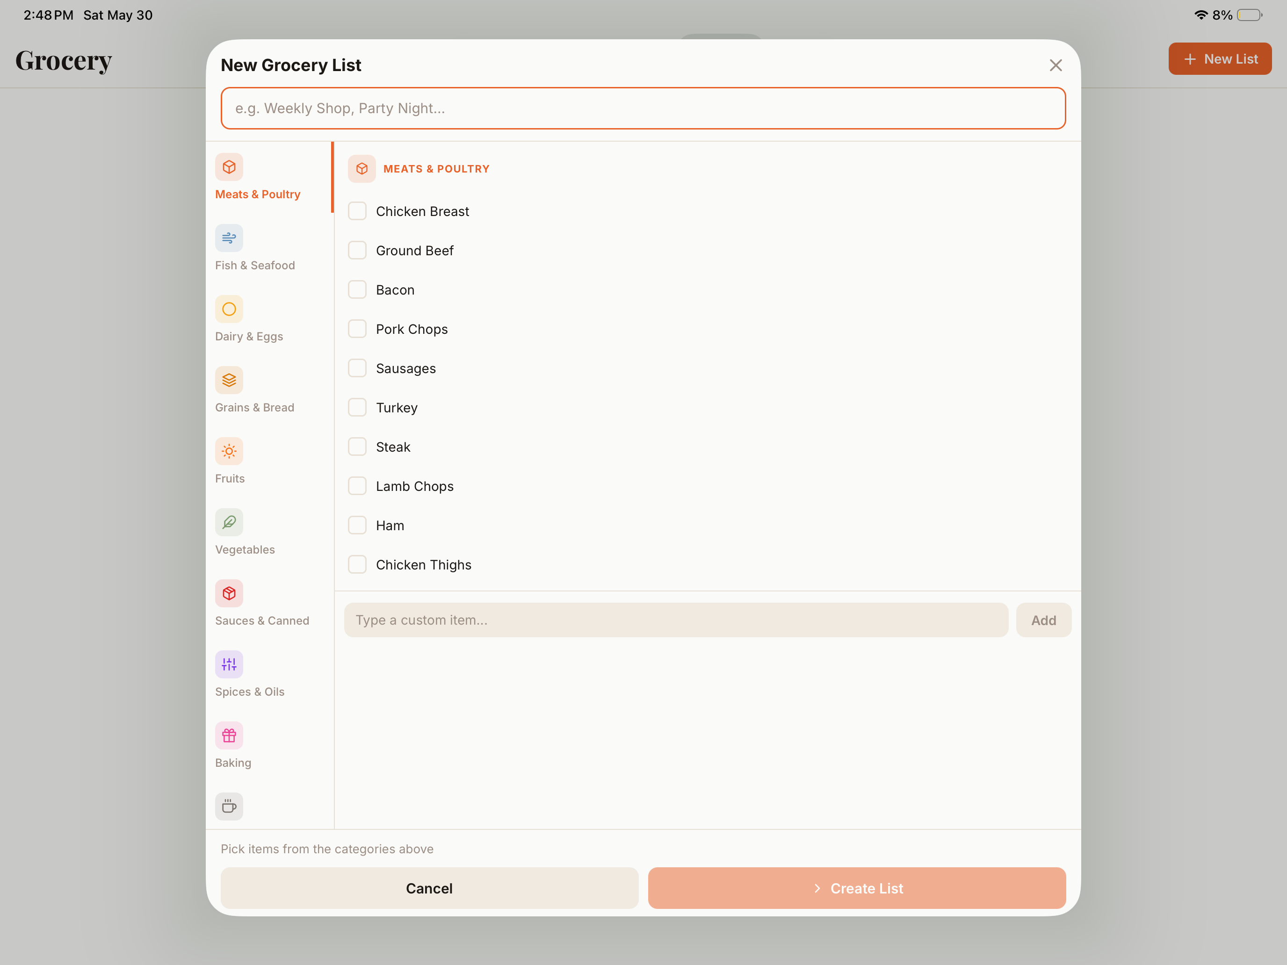This screenshot has width=1287, height=965.
Task: Click the Create List button
Action: tap(856, 888)
